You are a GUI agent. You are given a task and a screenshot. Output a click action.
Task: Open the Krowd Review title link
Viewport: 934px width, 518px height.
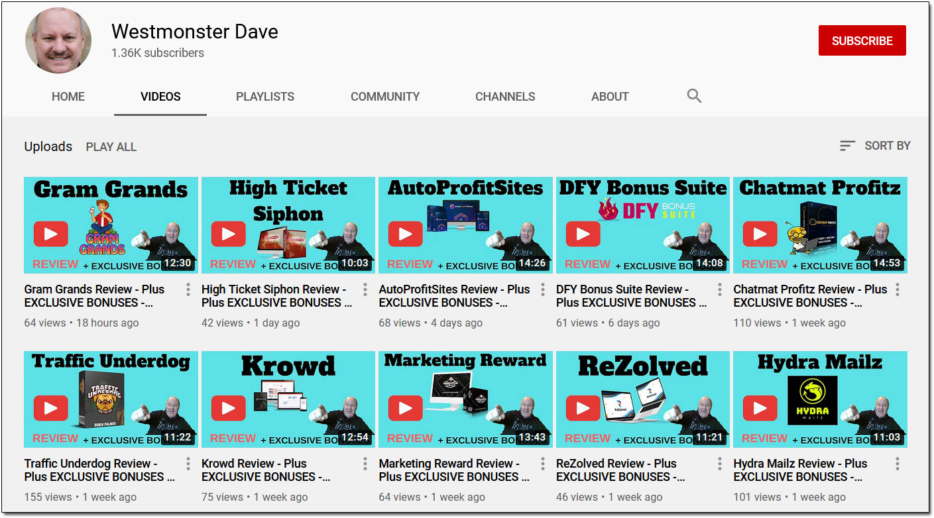[266, 470]
